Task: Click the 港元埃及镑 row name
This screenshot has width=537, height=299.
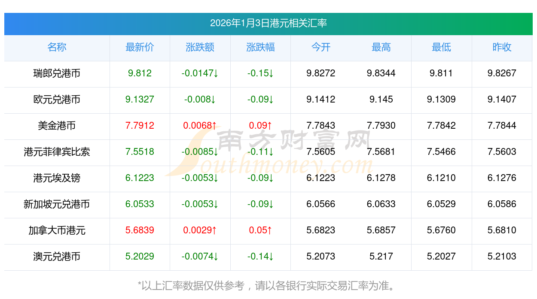Action: click(57, 178)
